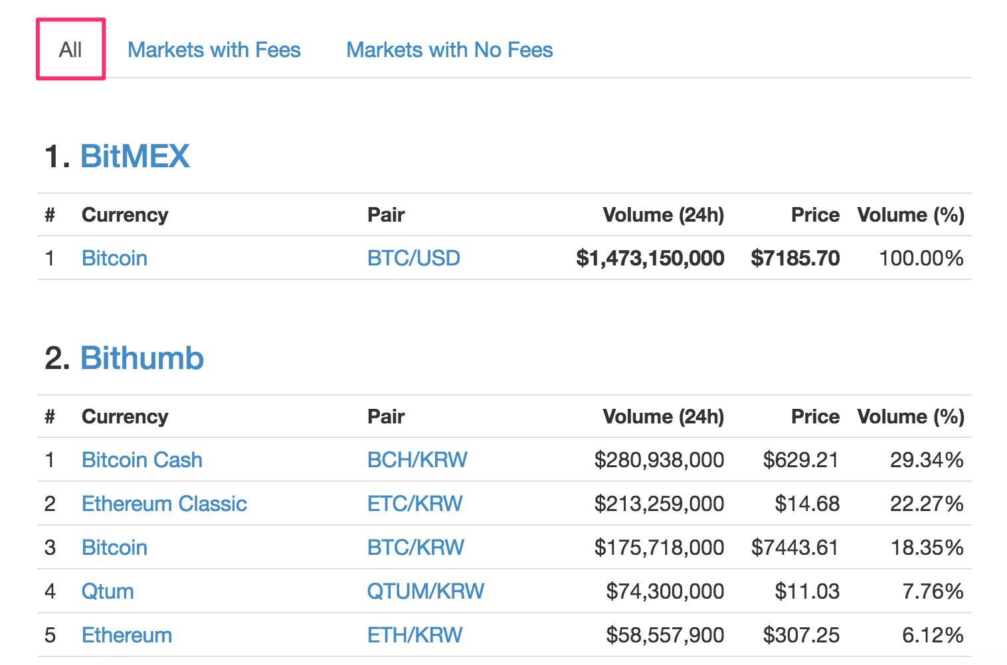Viewport: 1007px width, 665px height.
Task: Click Bitcoin link in Bithumb table
Action: point(114,548)
